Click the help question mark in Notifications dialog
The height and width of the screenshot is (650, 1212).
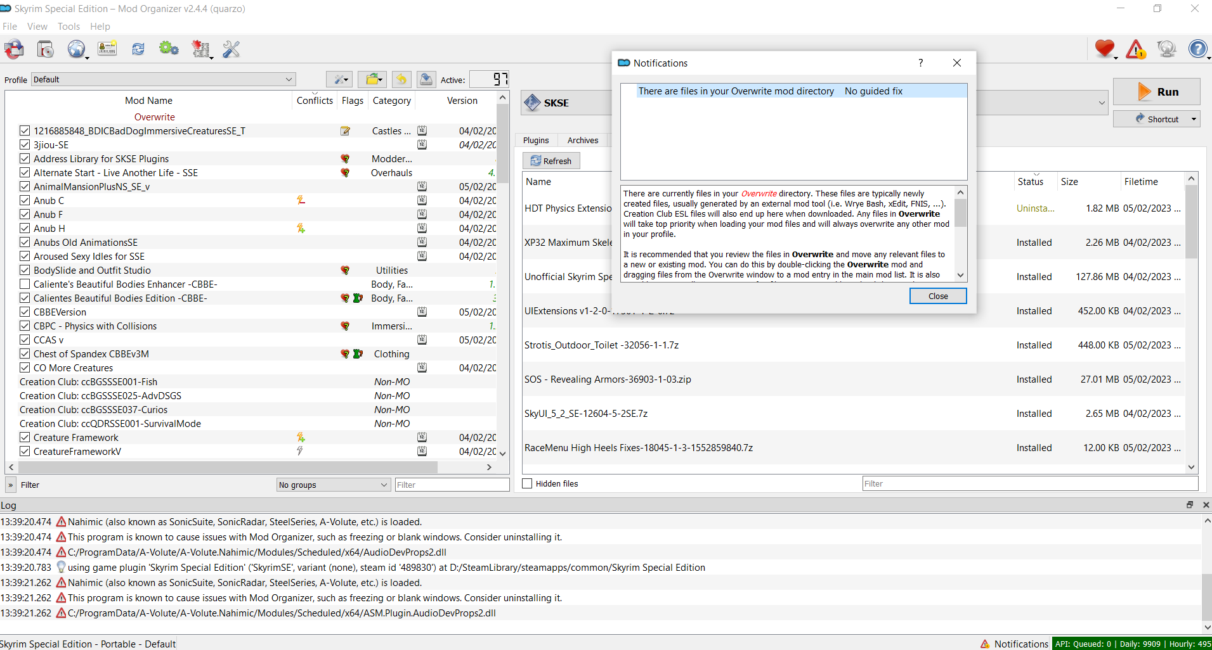pyautogui.click(x=920, y=63)
